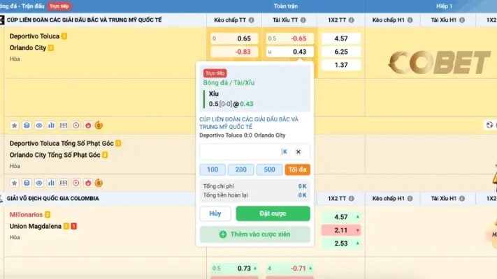Screen dimensions: 497x279
Task: Select the 100 quick stake button
Action: tap(213, 169)
